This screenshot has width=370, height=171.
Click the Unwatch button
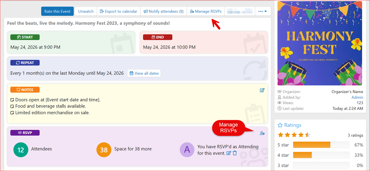(86, 11)
